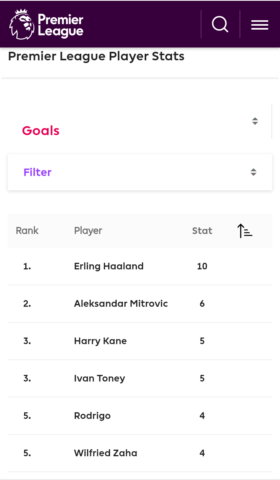
Task: Click the Stat column header
Action: [x=202, y=230]
